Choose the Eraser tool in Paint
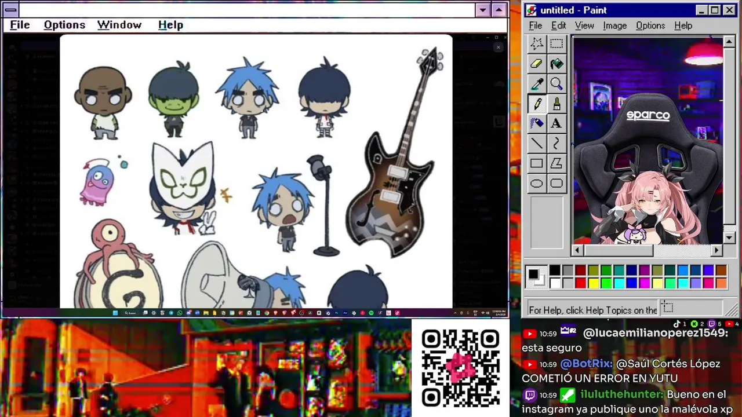Screen dimensions: 742x417 coord(537,64)
